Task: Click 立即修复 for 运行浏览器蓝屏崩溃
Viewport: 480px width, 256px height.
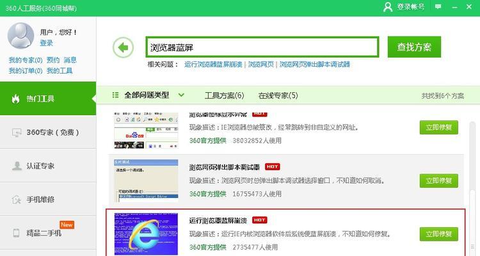Action: (x=438, y=234)
